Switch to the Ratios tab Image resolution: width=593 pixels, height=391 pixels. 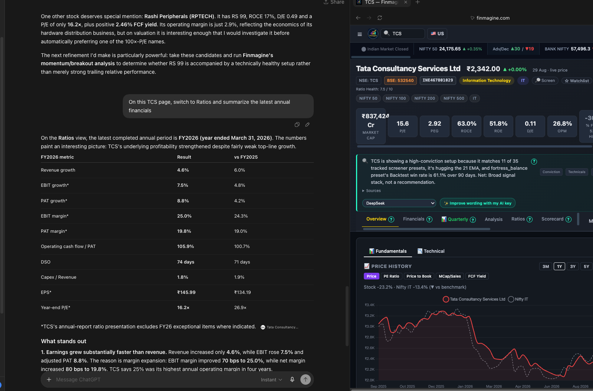pos(518,219)
